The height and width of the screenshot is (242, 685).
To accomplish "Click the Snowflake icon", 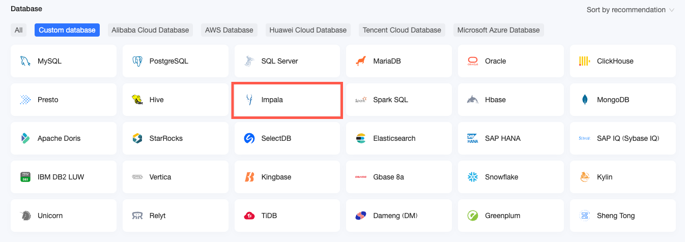I will click(473, 177).
